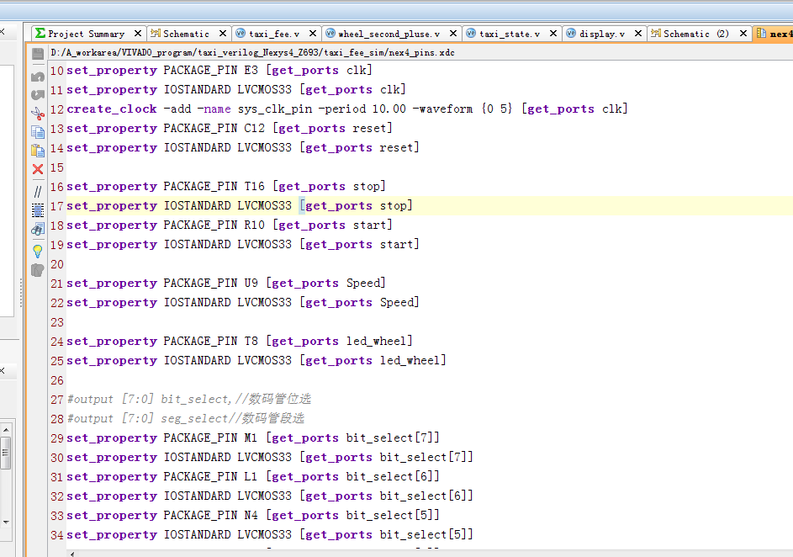This screenshot has width=793, height=557.
Task: Redo the last undone edit
Action: (x=38, y=94)
